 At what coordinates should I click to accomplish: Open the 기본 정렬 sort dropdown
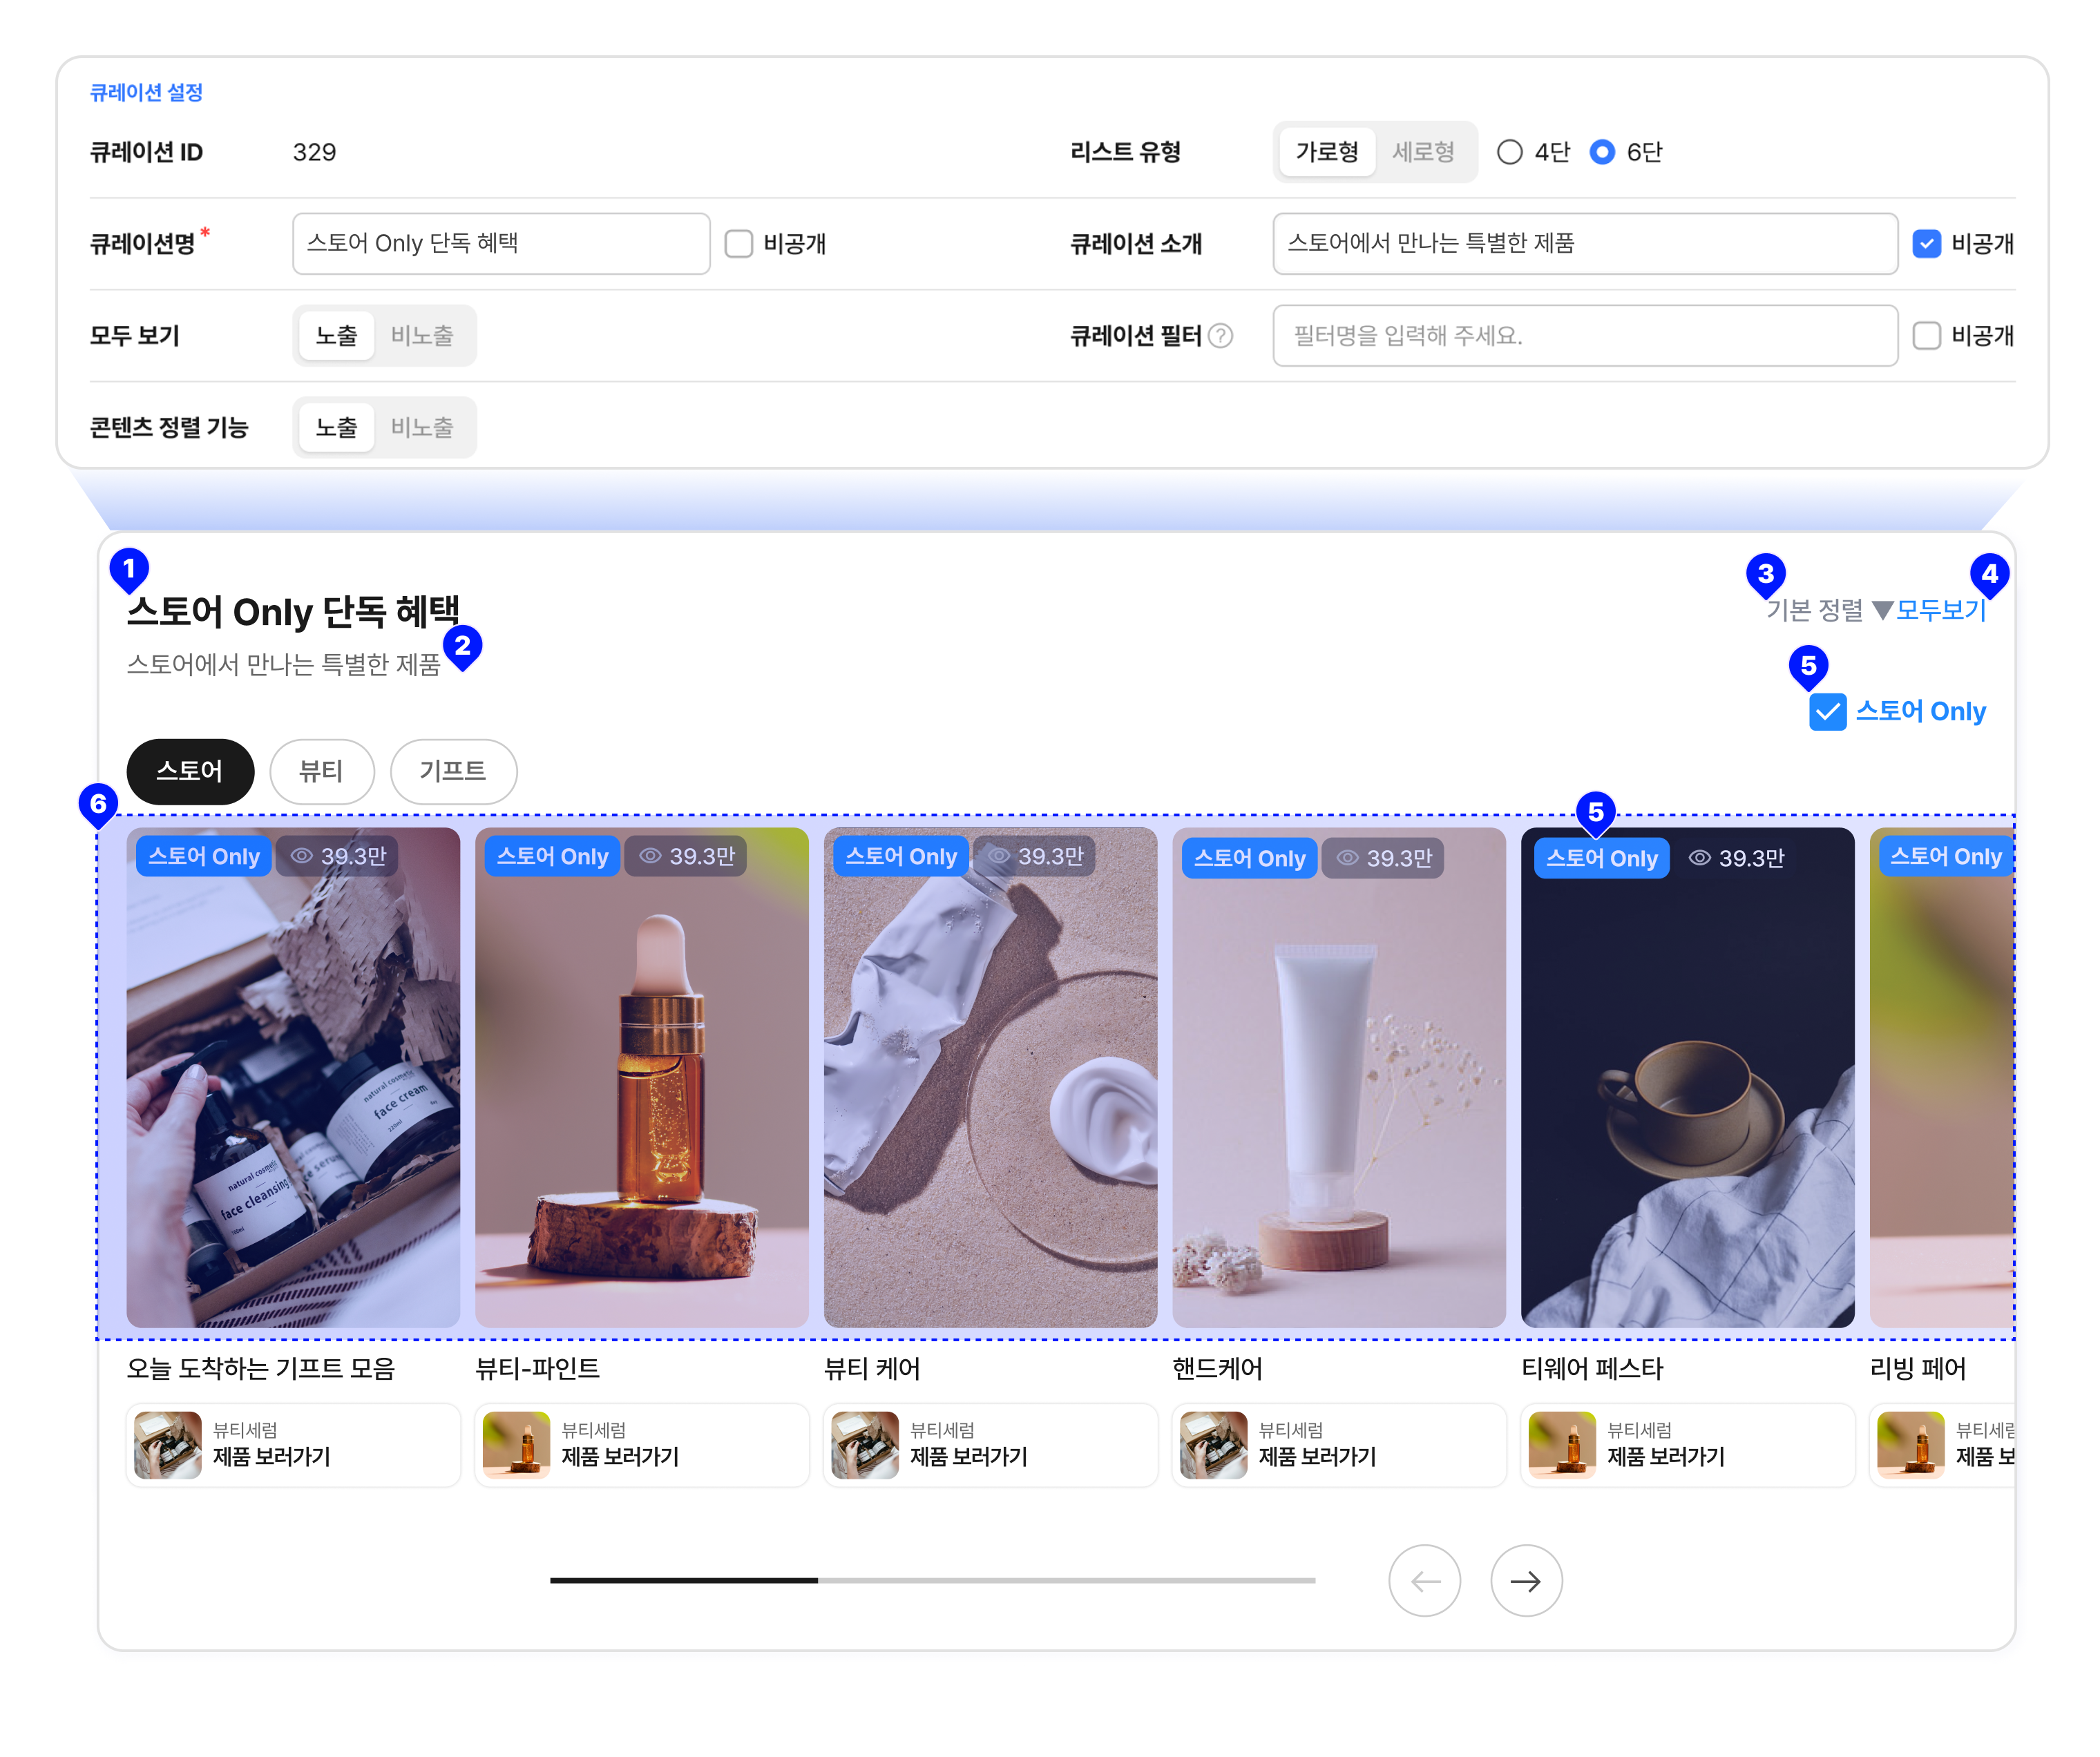[x=1829, y=610]
